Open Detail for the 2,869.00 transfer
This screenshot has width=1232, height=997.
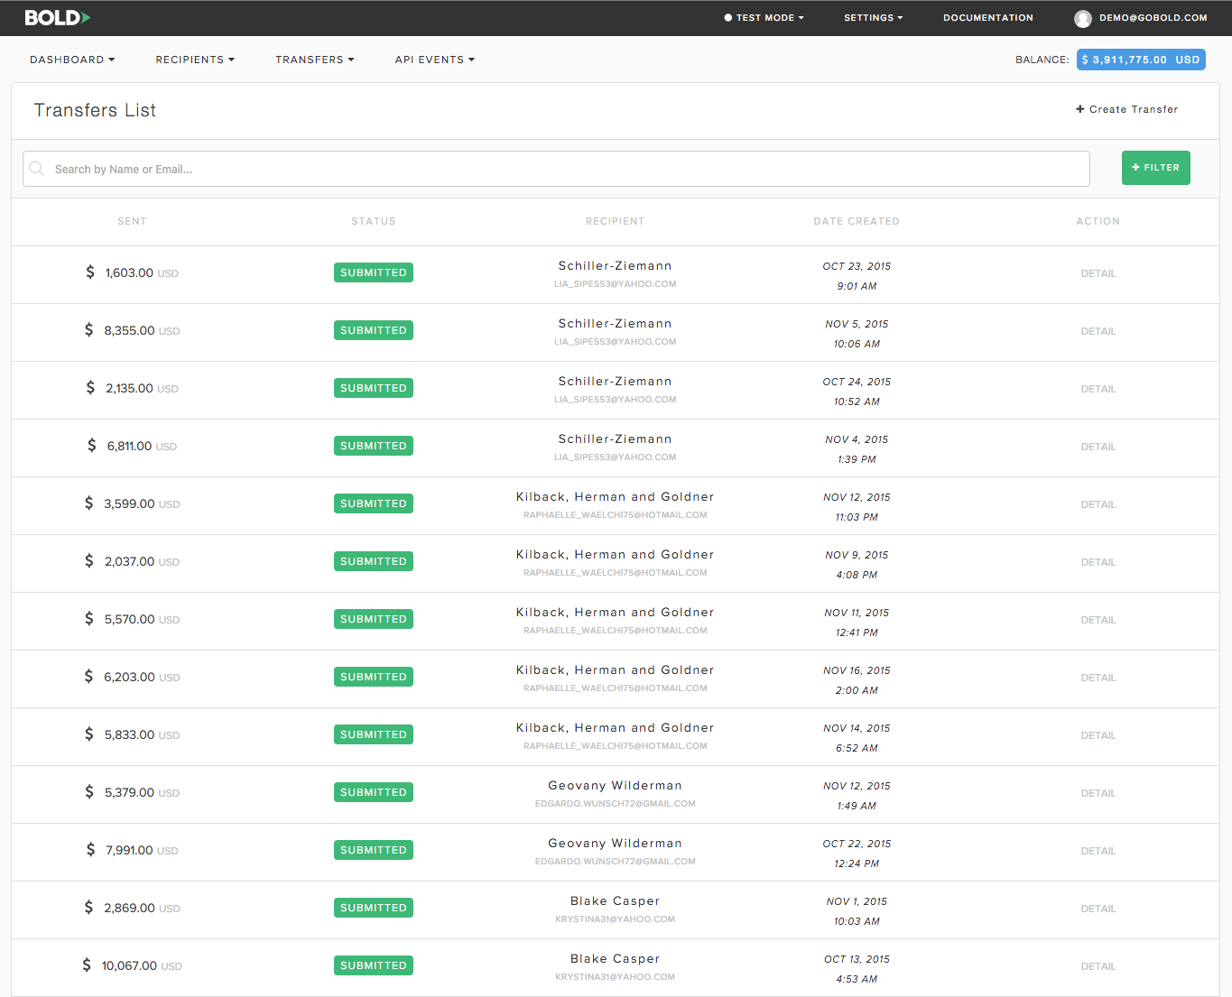tap(1098, 909)
